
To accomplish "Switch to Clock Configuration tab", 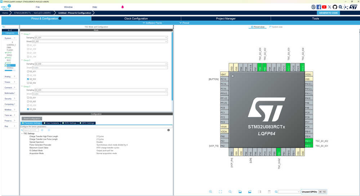I will click(136, 18).
